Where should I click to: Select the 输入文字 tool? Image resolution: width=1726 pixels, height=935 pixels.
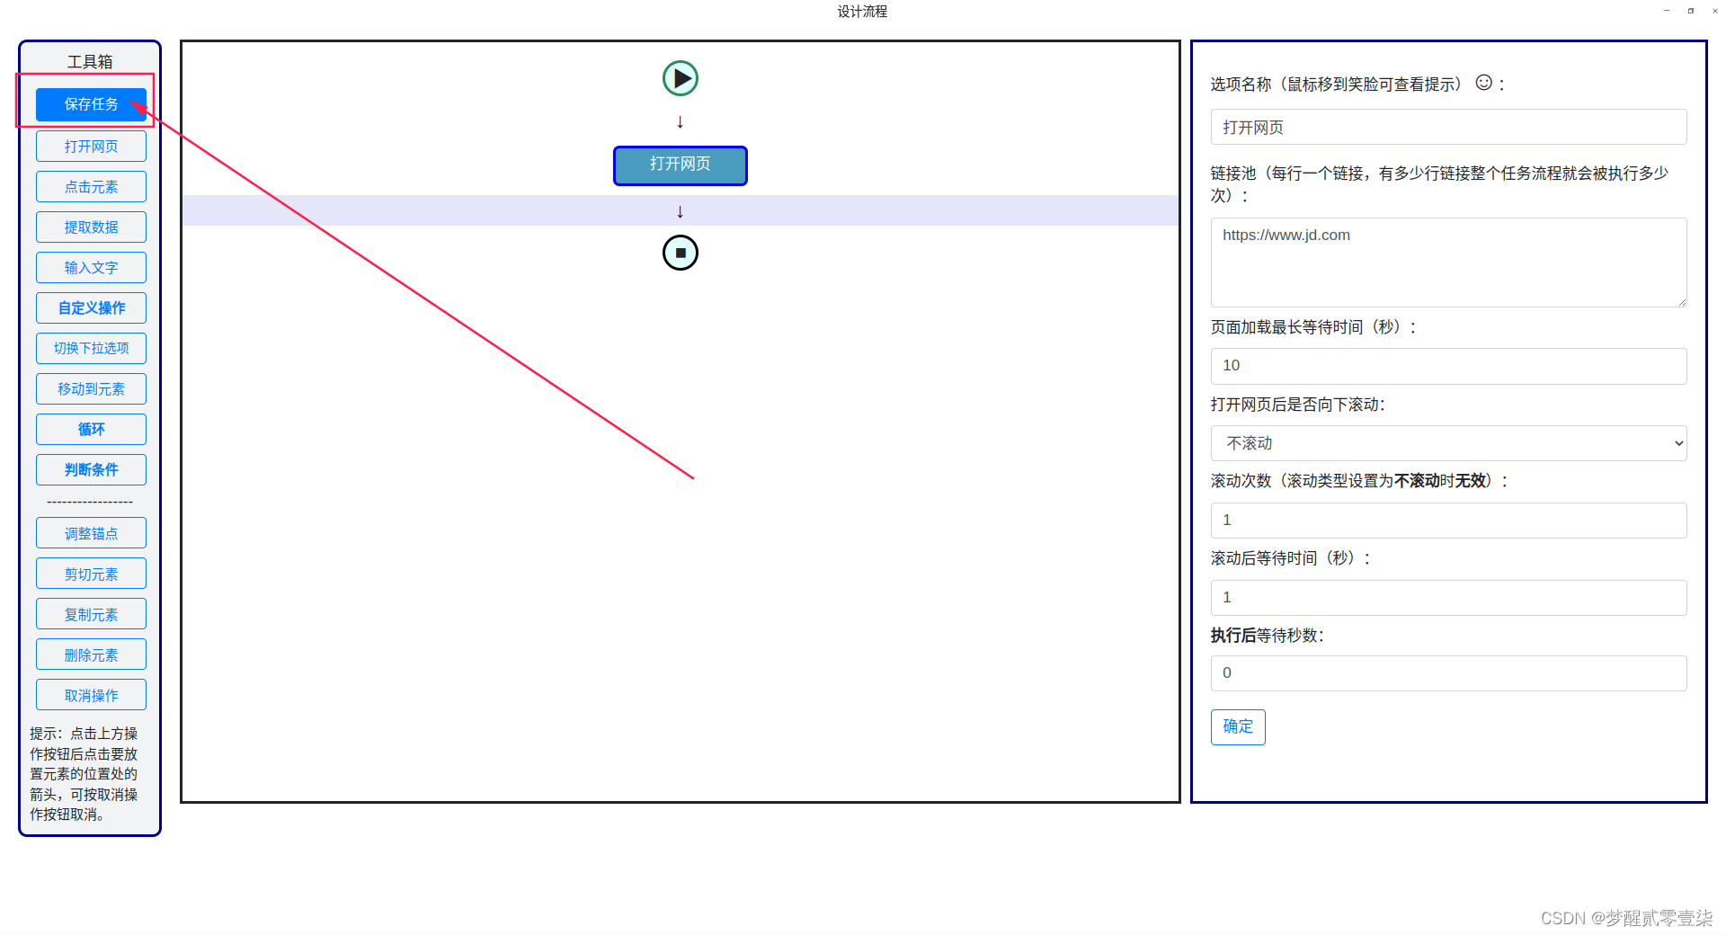pos(91,267)
